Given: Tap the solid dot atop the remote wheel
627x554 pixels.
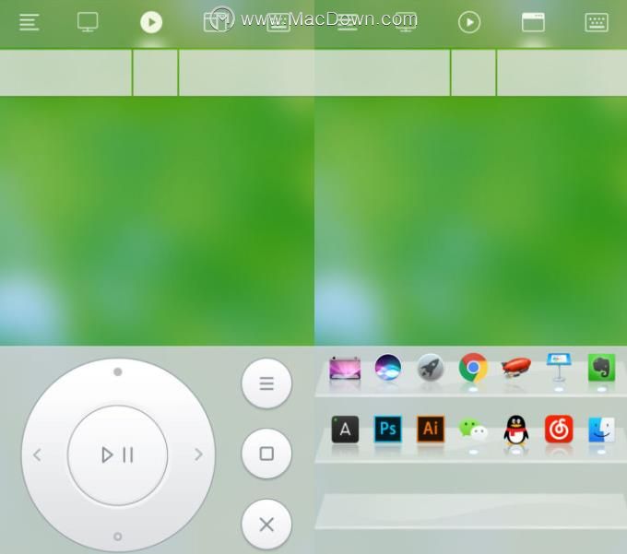Looking at the screenshot, I should coord(118,371).
